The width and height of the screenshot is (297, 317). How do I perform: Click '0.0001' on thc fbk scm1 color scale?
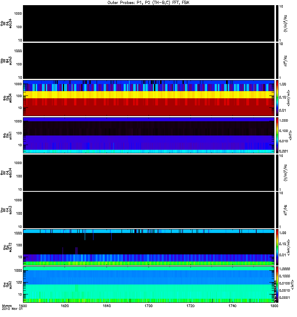tap(284, 298)
